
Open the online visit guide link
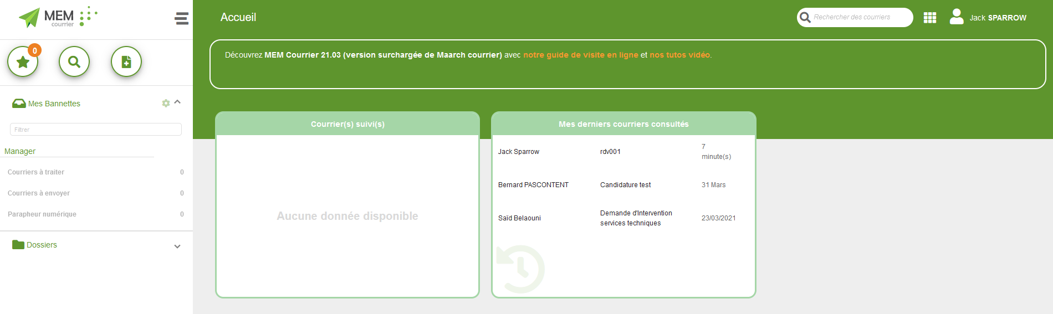(x=580, y=55)
